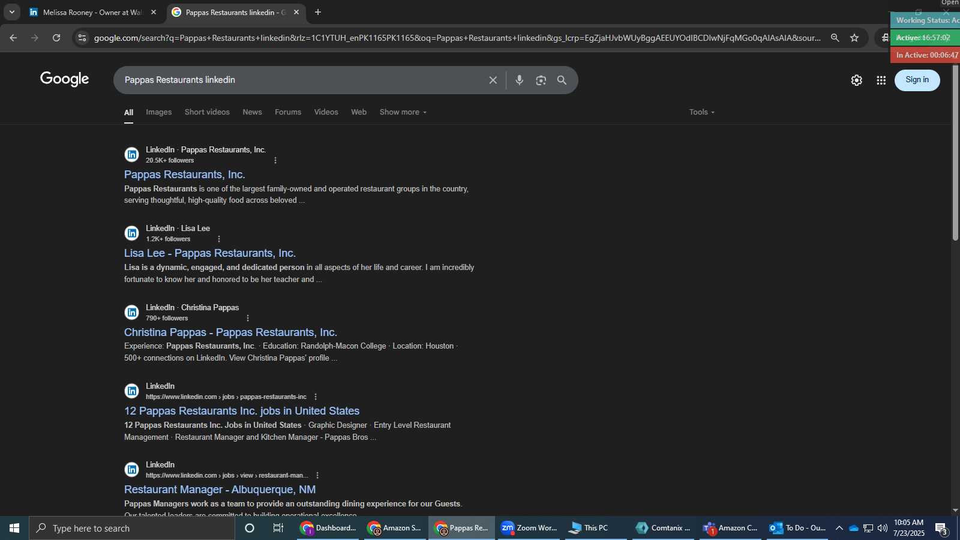The width and height of the screenshot is (960, 540).
Task: Click LinkedIn favicon of Restaurant Manager result
Action: (132, 470)
